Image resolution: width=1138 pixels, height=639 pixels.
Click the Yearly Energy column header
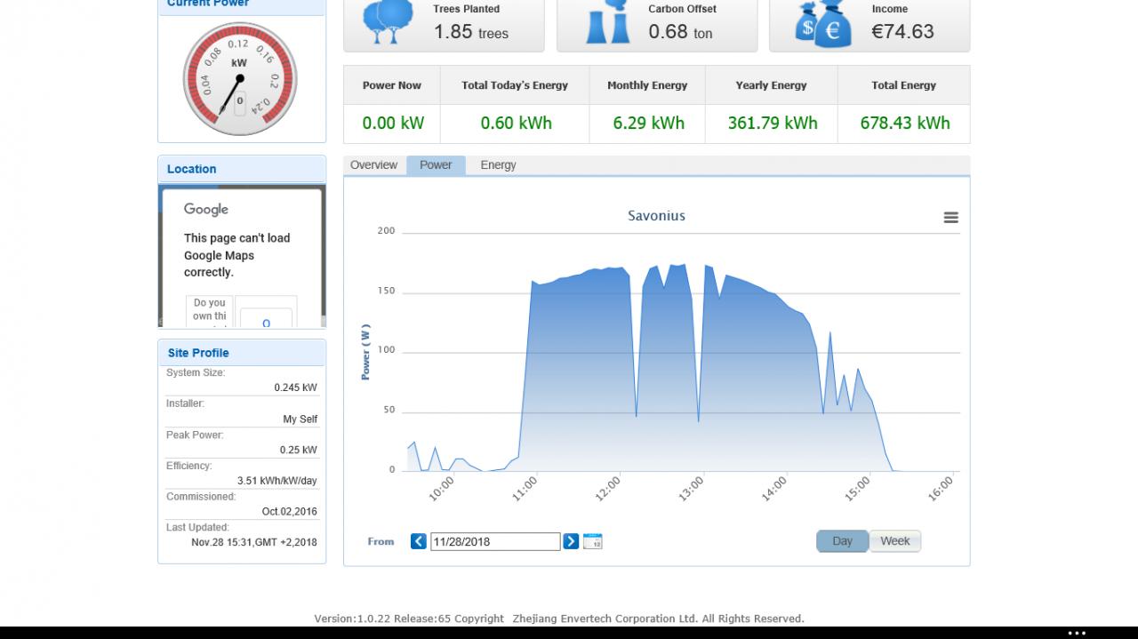(771, 85)
